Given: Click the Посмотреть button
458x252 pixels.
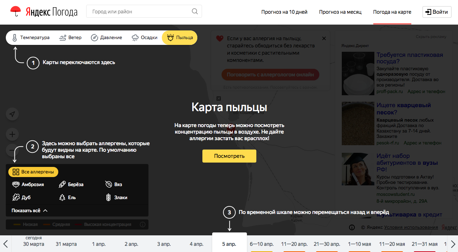Looking at the screenshot, I should click(x=229, y=156).
